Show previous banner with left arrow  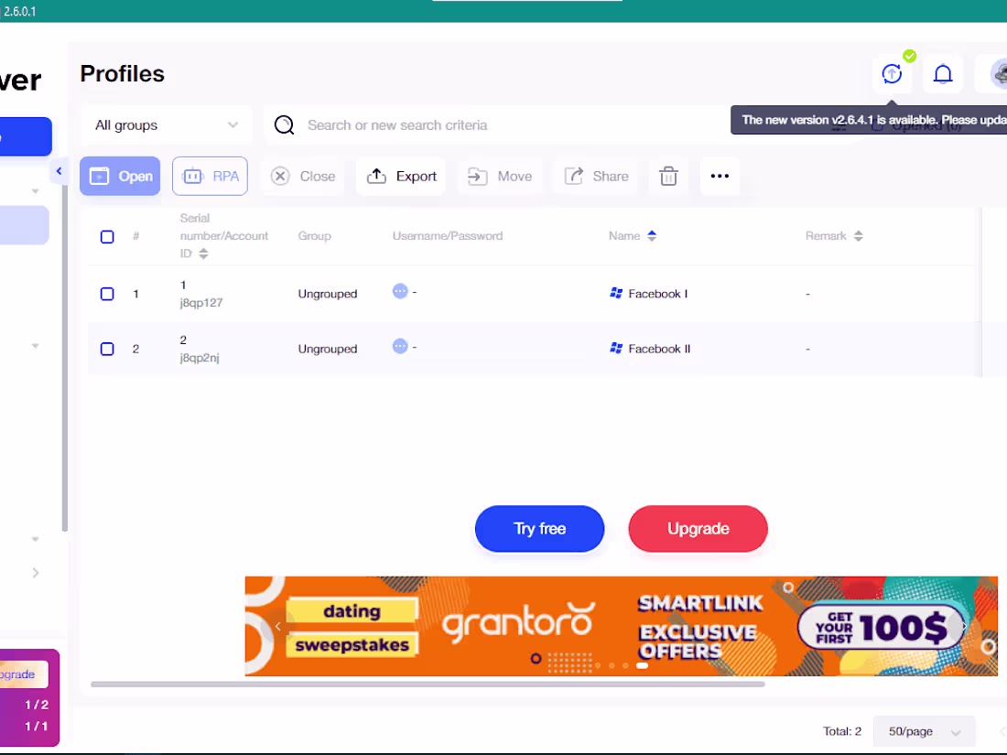(x=277, y=626)
